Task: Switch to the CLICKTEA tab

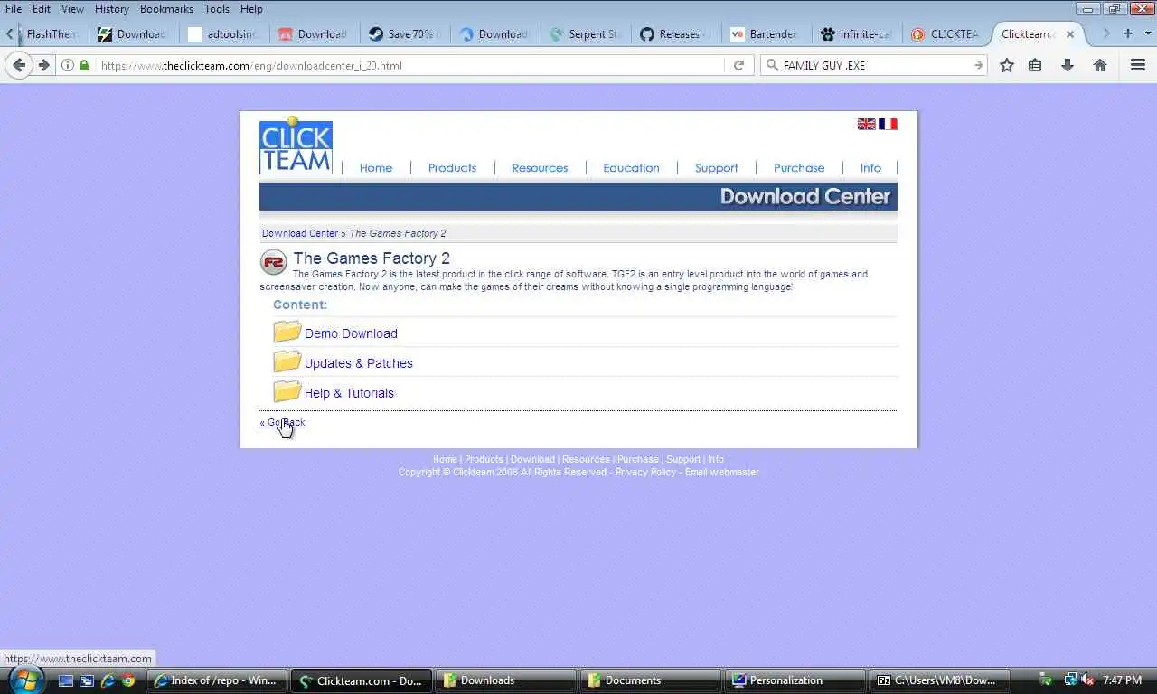Action: pyautogui.click(x=946, y=34)
